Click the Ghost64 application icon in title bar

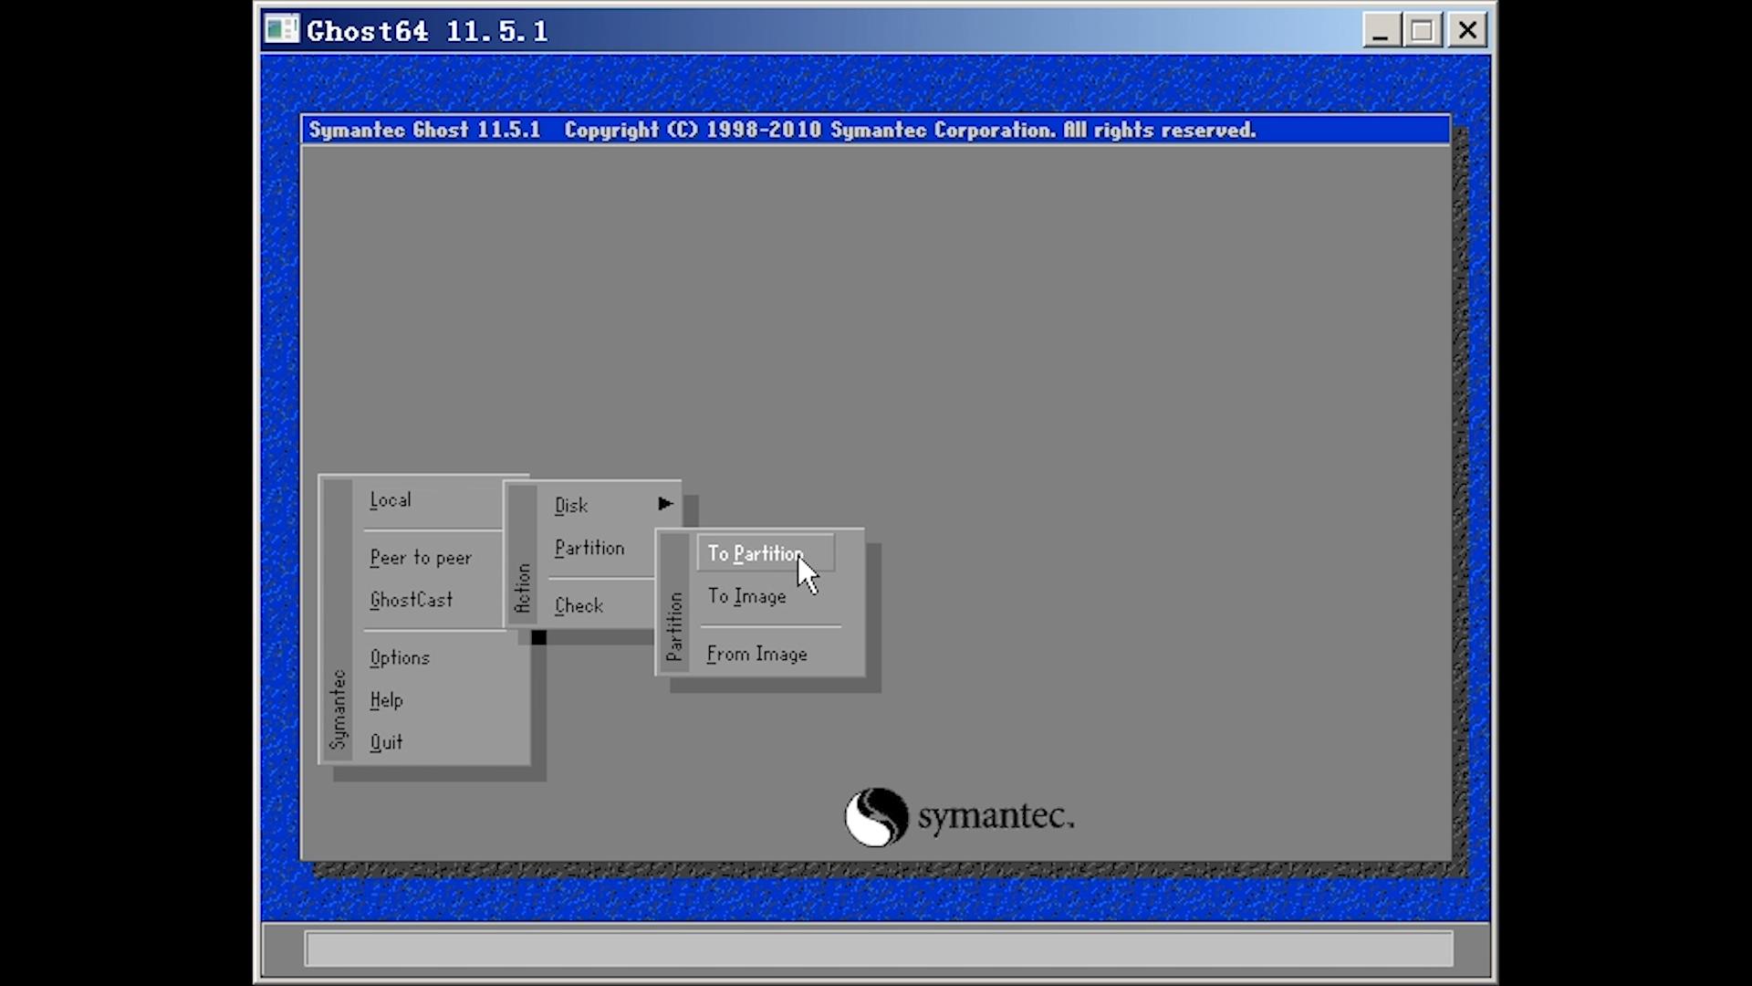click(x=282, y=29)
